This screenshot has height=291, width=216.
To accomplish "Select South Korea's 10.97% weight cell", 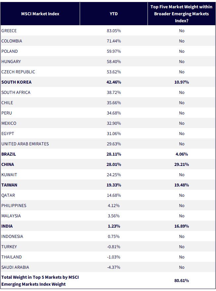I will [182, 82].
